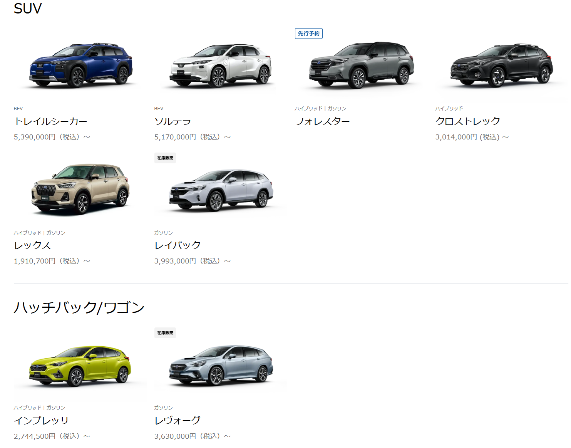Open the yellow-green インプレッサ car image
571x448 pixels.
point(80,366)
